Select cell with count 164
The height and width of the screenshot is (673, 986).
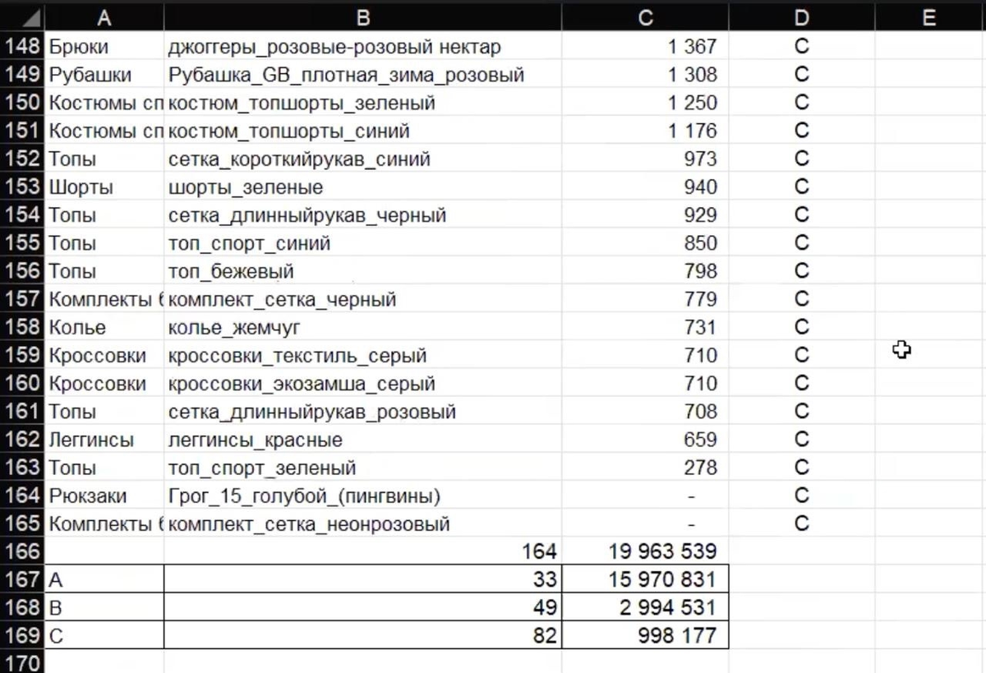coord(363,551)
